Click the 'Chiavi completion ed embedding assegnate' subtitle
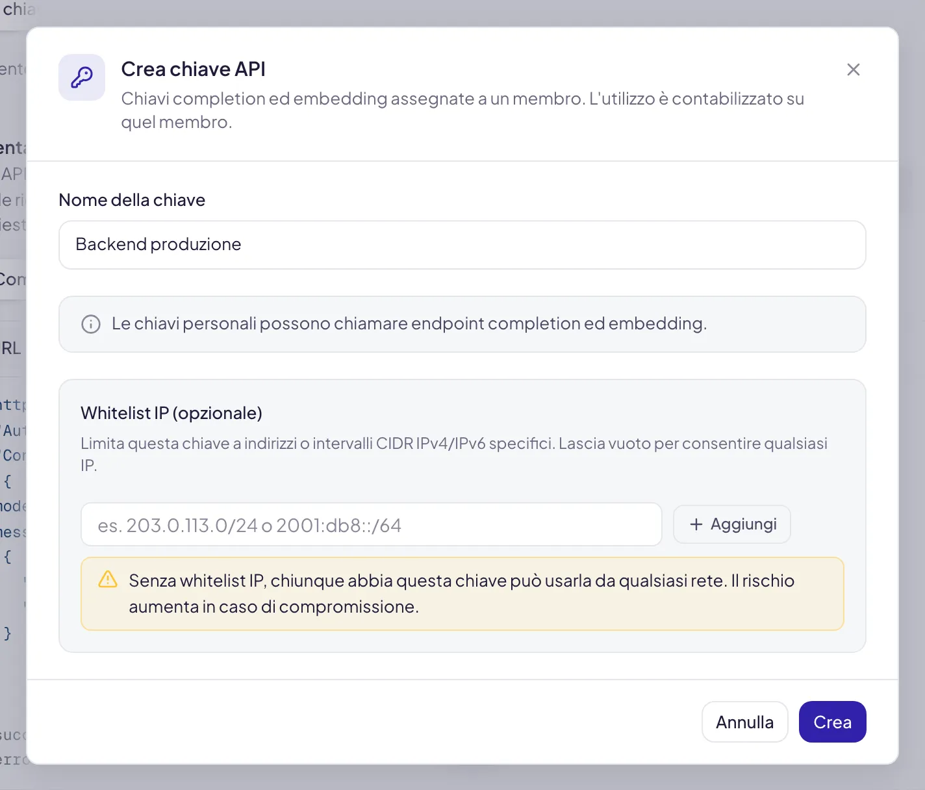 tap(463, 110)
